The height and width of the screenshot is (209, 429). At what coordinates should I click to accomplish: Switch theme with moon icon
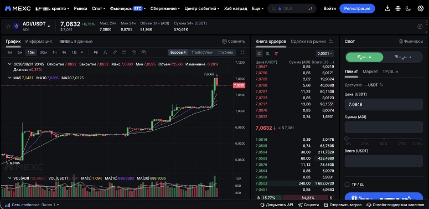[x=408, y=8]
